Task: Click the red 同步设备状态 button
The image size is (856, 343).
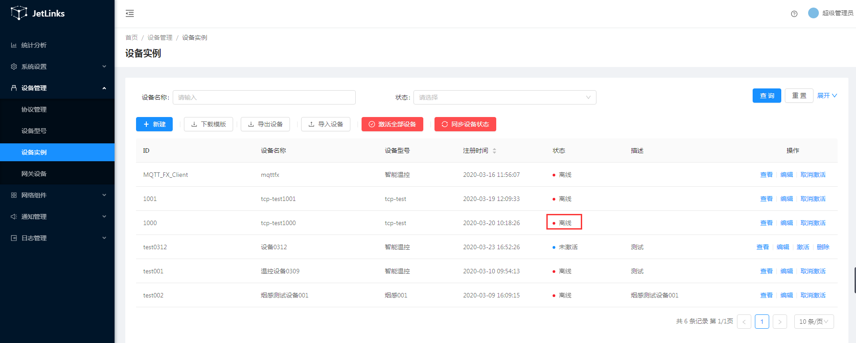Action: click(465, 124)
